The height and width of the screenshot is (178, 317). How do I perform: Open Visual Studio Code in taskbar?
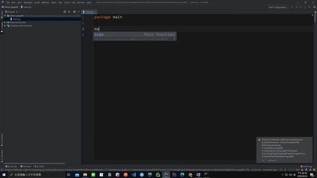click(x=134, y=175)
